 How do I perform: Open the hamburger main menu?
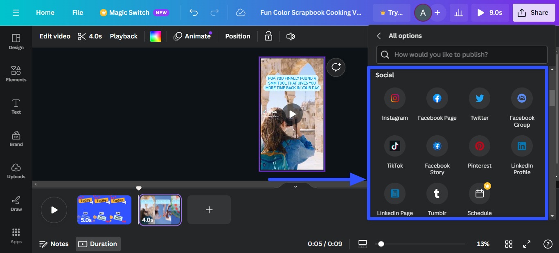pos(16,13)
